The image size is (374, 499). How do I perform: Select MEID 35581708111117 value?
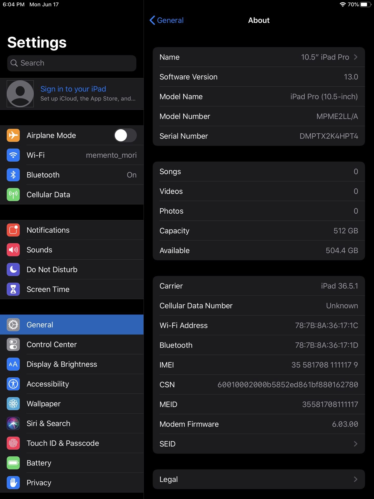(330, 404)
